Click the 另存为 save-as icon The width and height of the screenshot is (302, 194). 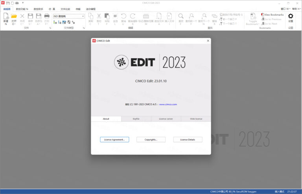pos(39,16)
